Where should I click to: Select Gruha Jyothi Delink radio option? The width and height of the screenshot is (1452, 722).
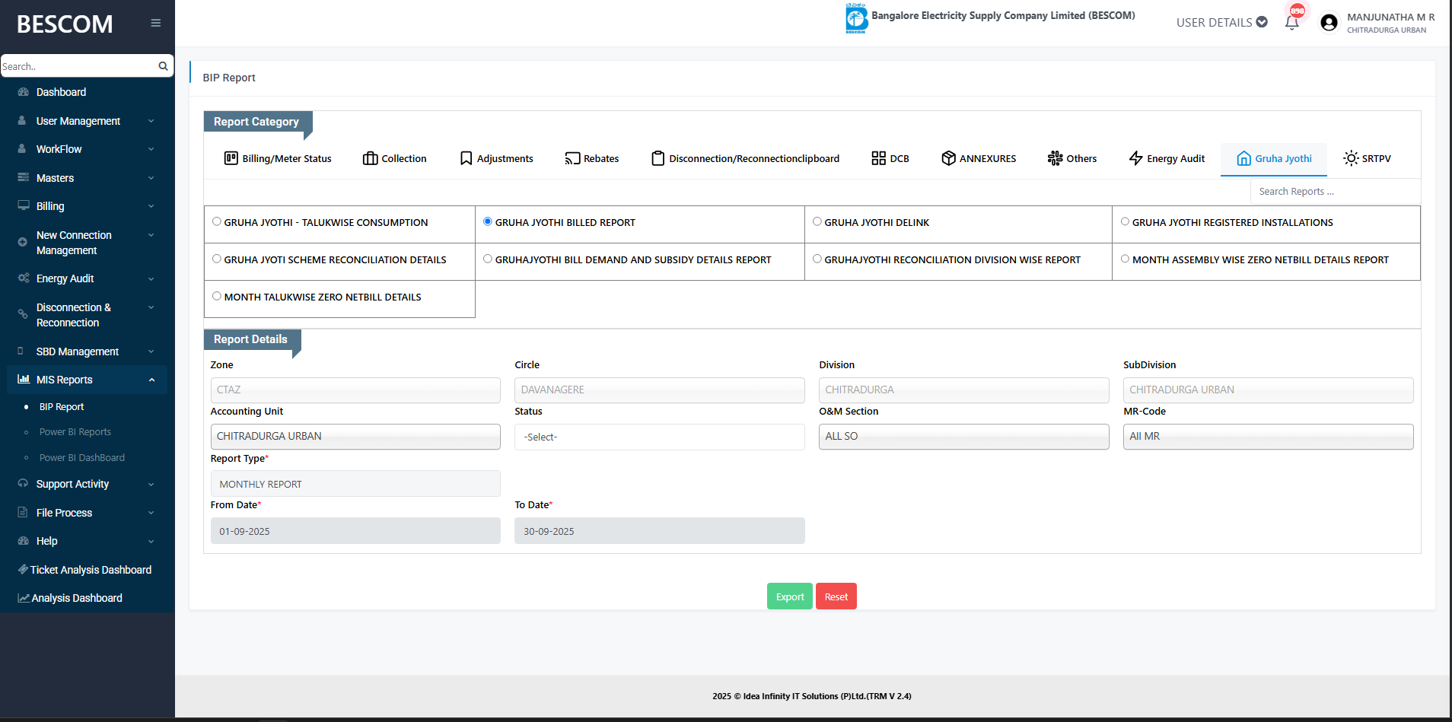[817, 222]
